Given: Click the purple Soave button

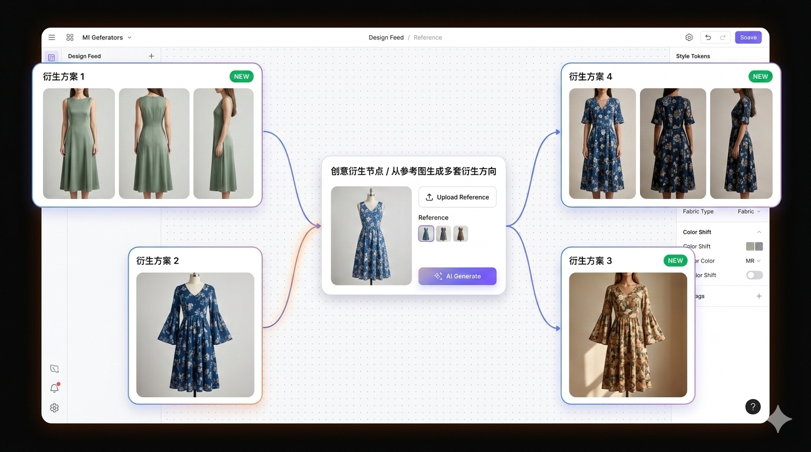Looking at the screenshot, I should click(748, 37).
